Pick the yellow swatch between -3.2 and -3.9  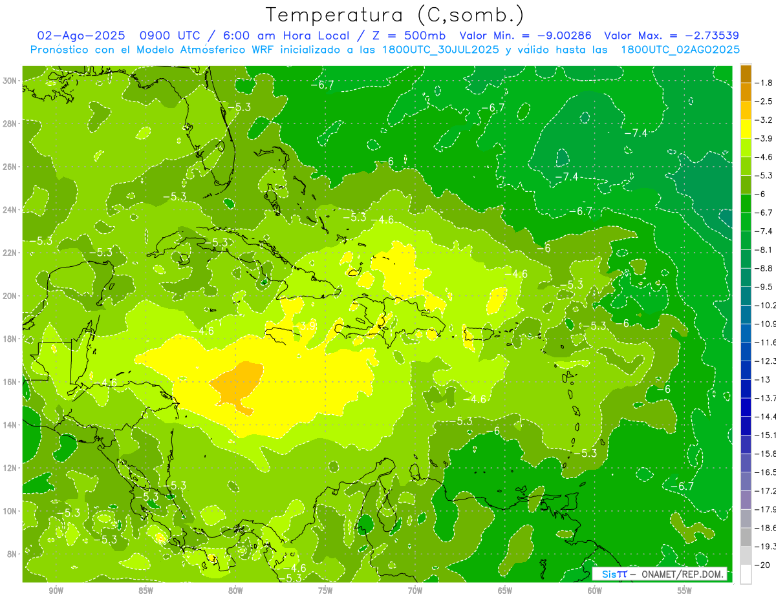point(746,129)
